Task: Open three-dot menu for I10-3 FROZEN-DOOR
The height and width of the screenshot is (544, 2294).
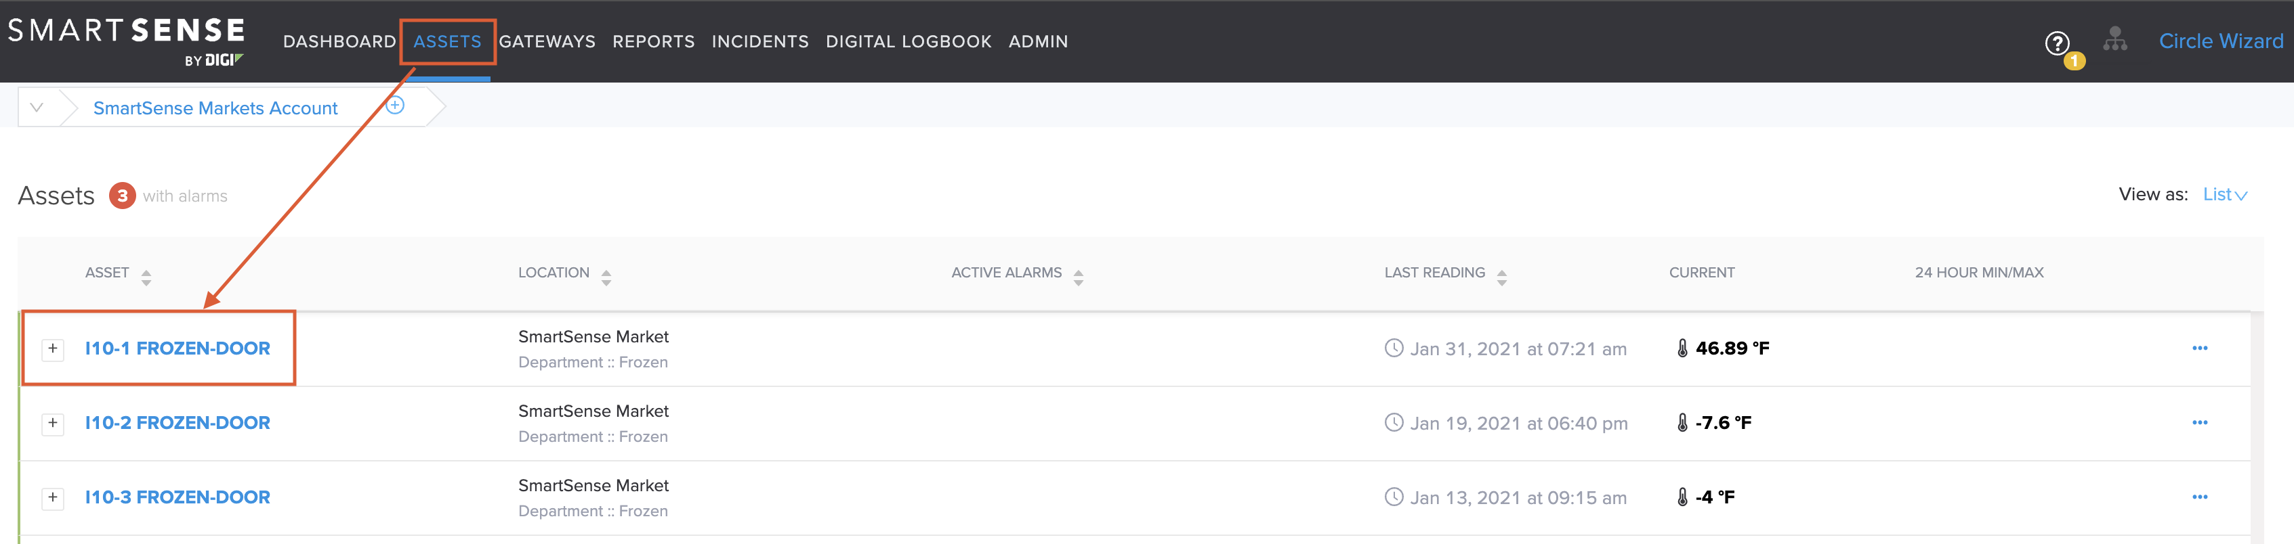Action: tap(2200, 498)
